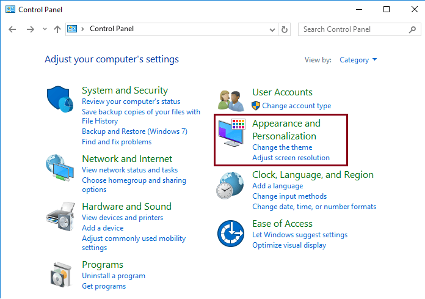Image resolution: width=425 pixels, height=299 pixels.
Task: Go up one folder level
Action: coord(57,29)
